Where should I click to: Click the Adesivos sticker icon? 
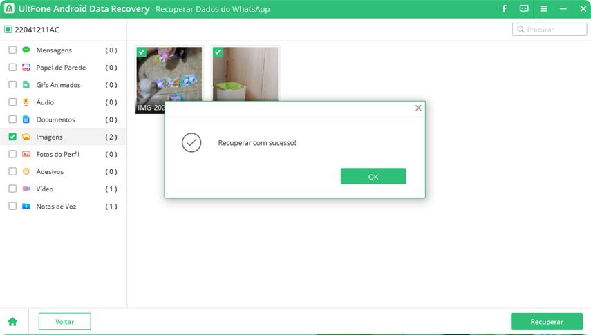(x=26, y=171)
